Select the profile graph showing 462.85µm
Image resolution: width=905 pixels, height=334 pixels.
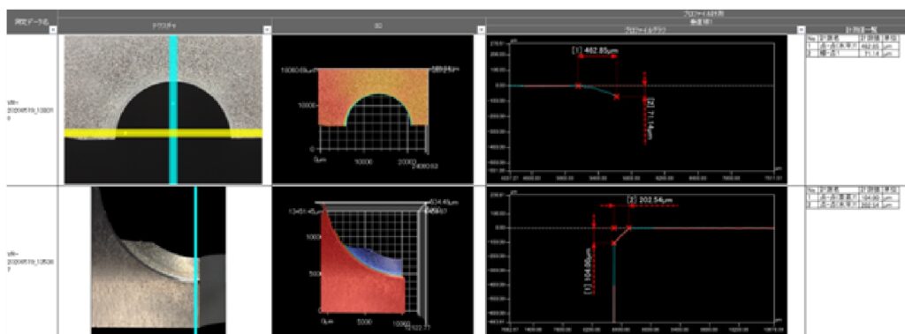click(638, 109)
